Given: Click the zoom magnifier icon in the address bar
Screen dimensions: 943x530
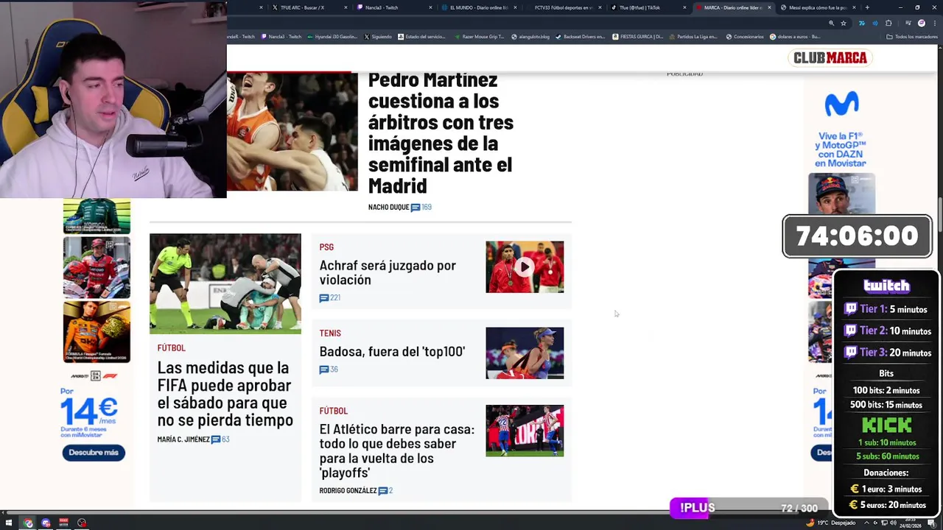Looking at the screenshot, I should (831, 23).
